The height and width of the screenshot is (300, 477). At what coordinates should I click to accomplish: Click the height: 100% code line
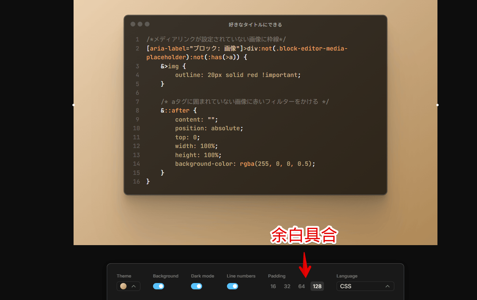(199, 155)
